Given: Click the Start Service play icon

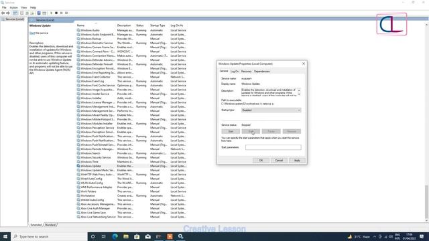Looking at the screenshot, I should 51,13.
